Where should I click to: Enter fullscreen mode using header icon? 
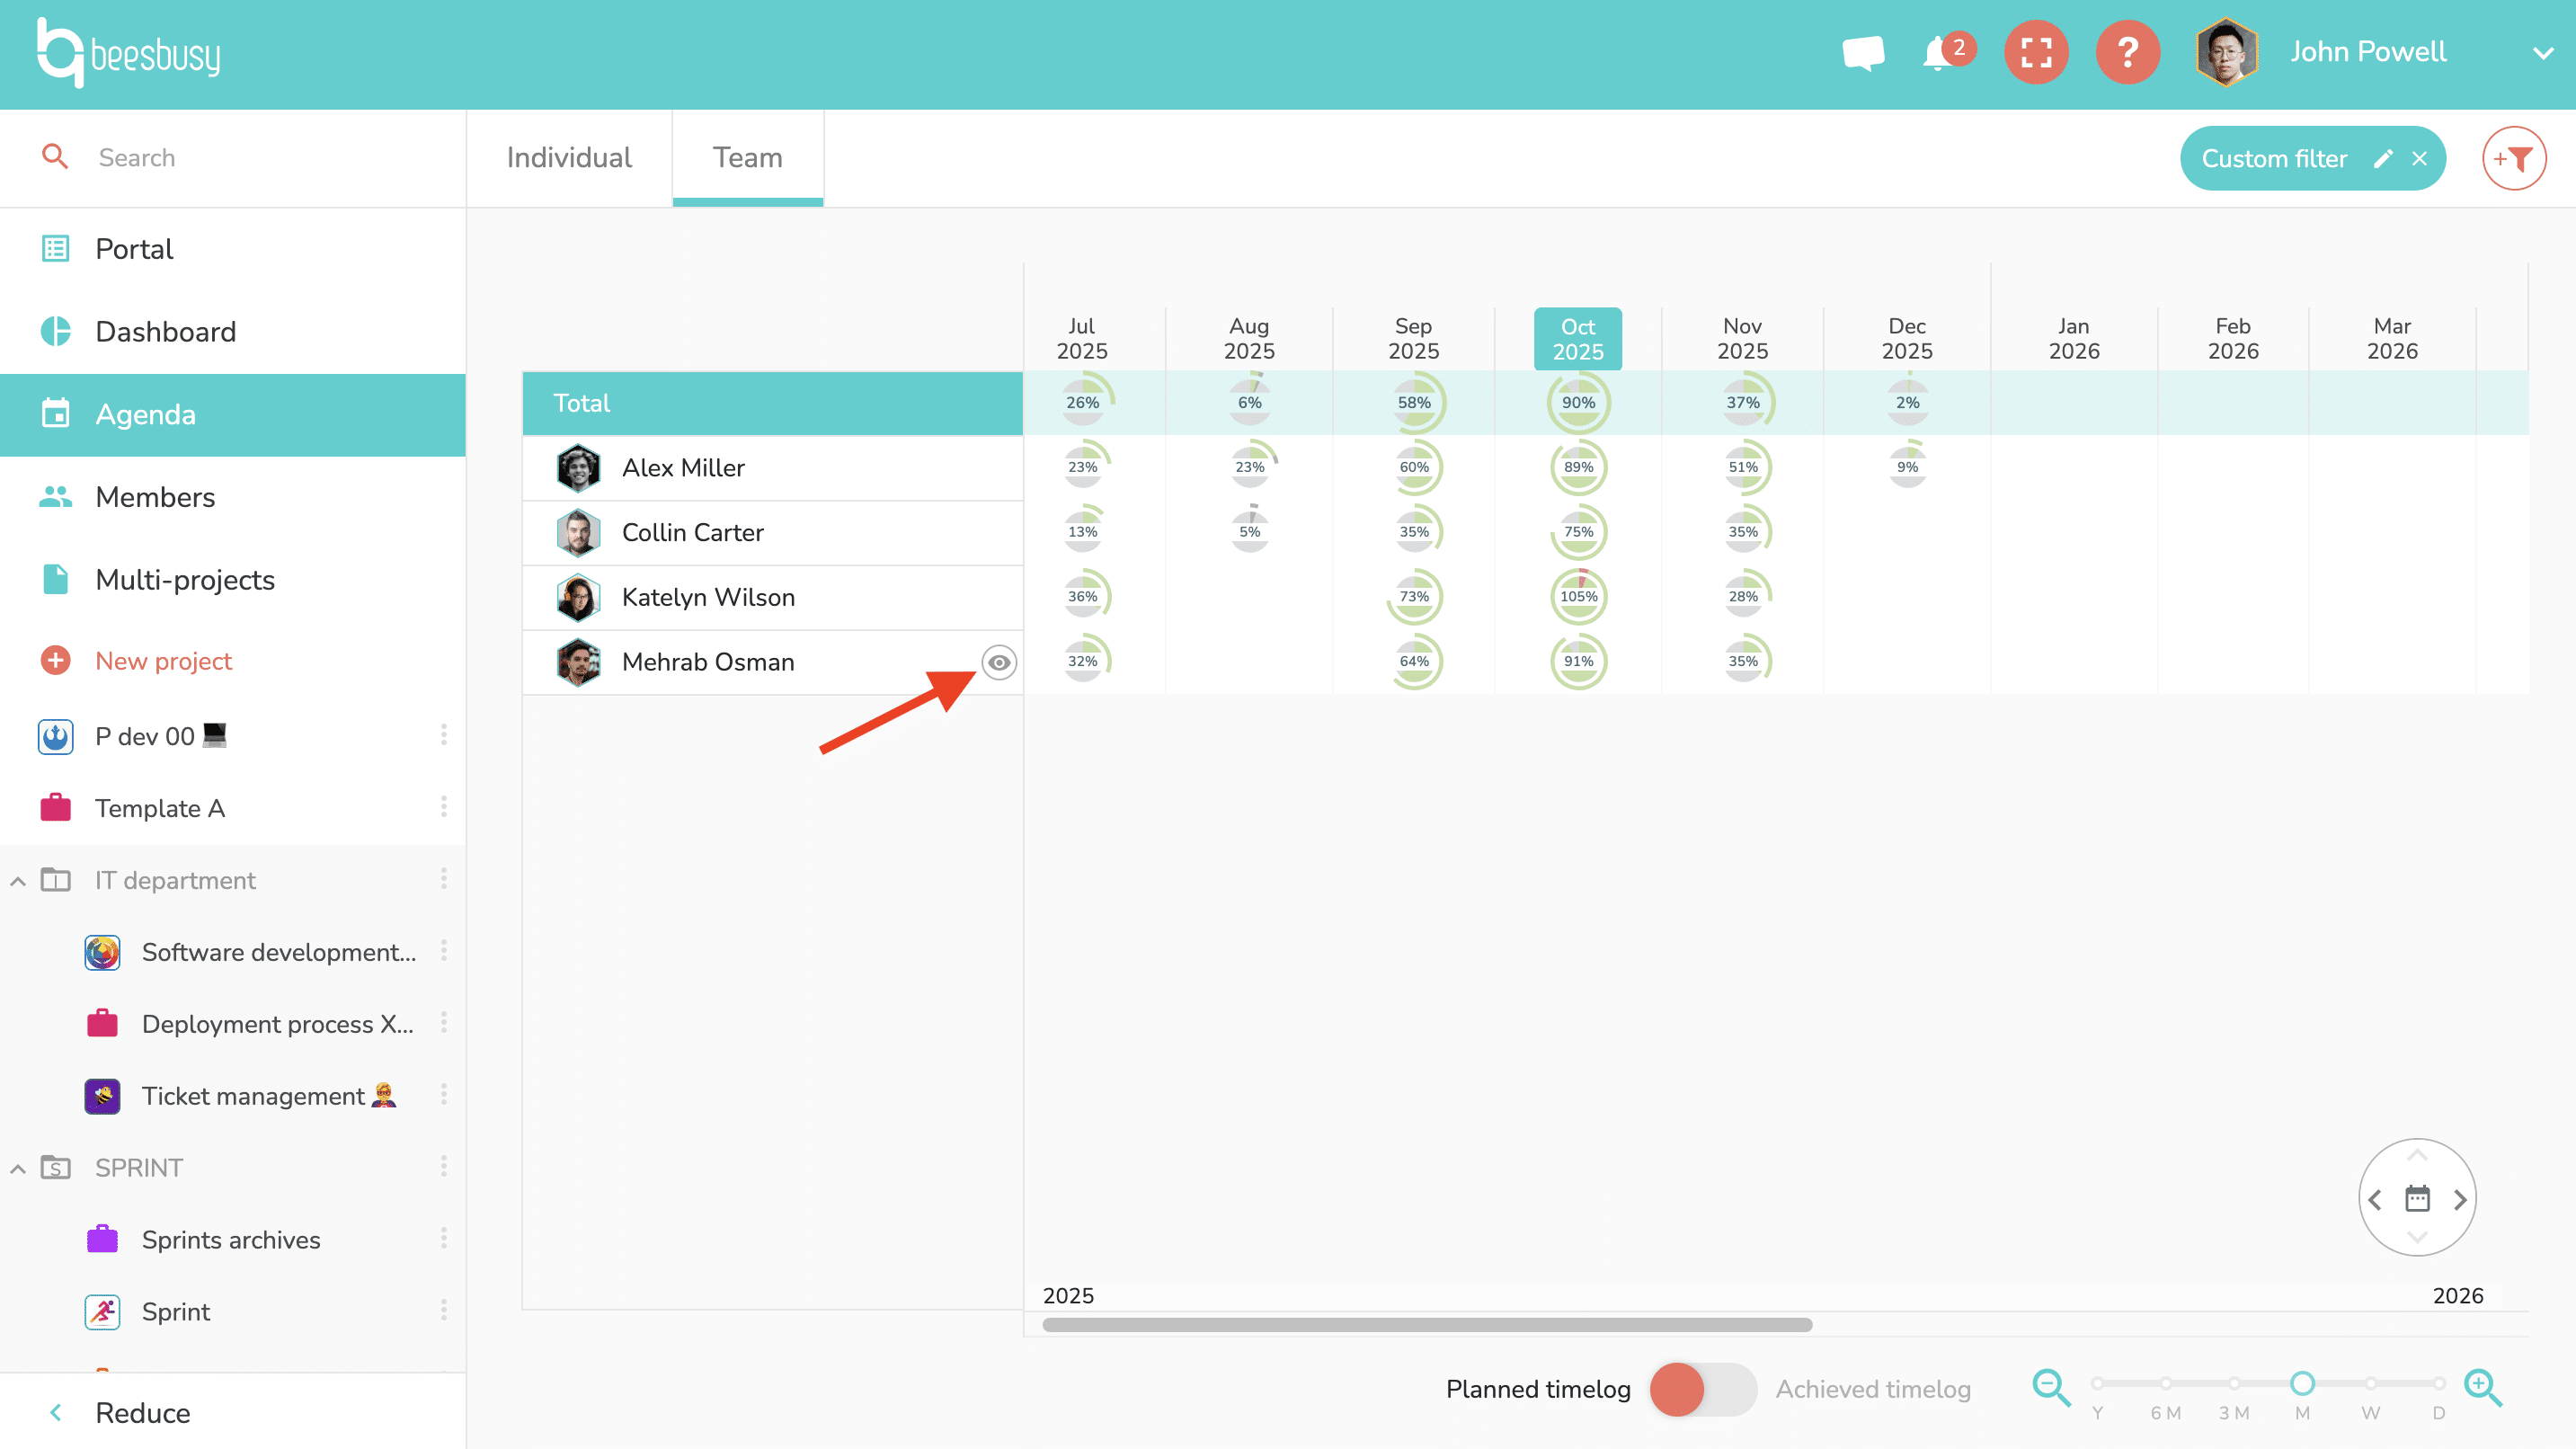click(2036, 52)
